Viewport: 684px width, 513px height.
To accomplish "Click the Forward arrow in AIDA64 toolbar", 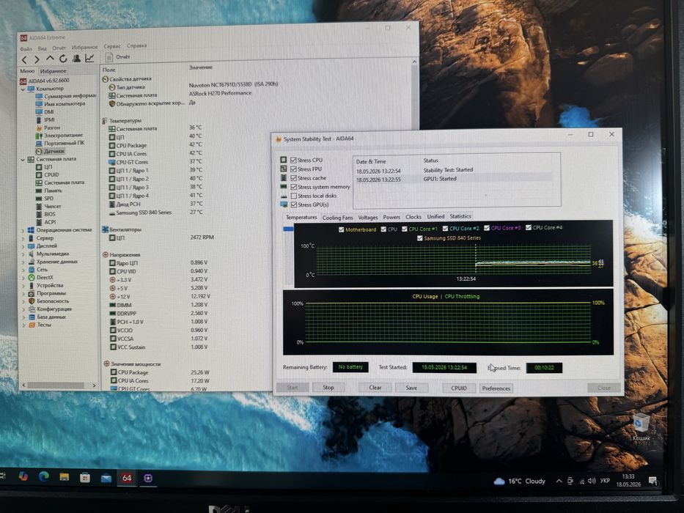I will [37, 59].
